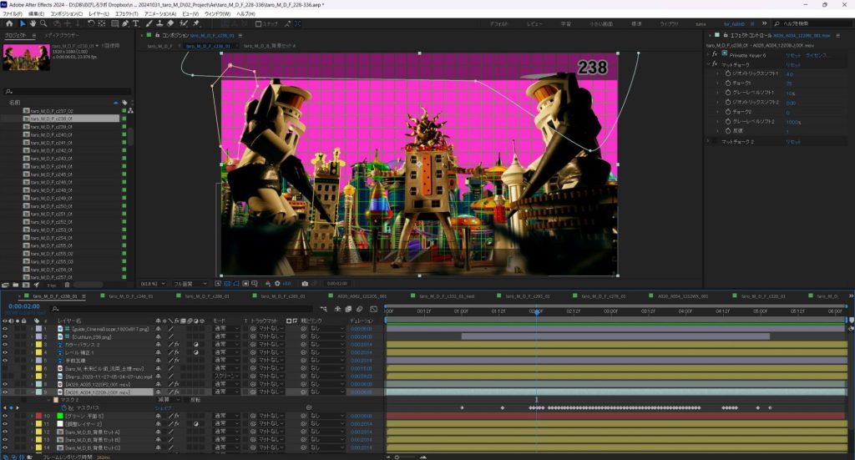Click the viewer snapshot camera icon
Viewport: 855px width, 460px height.
pos(305,283)
